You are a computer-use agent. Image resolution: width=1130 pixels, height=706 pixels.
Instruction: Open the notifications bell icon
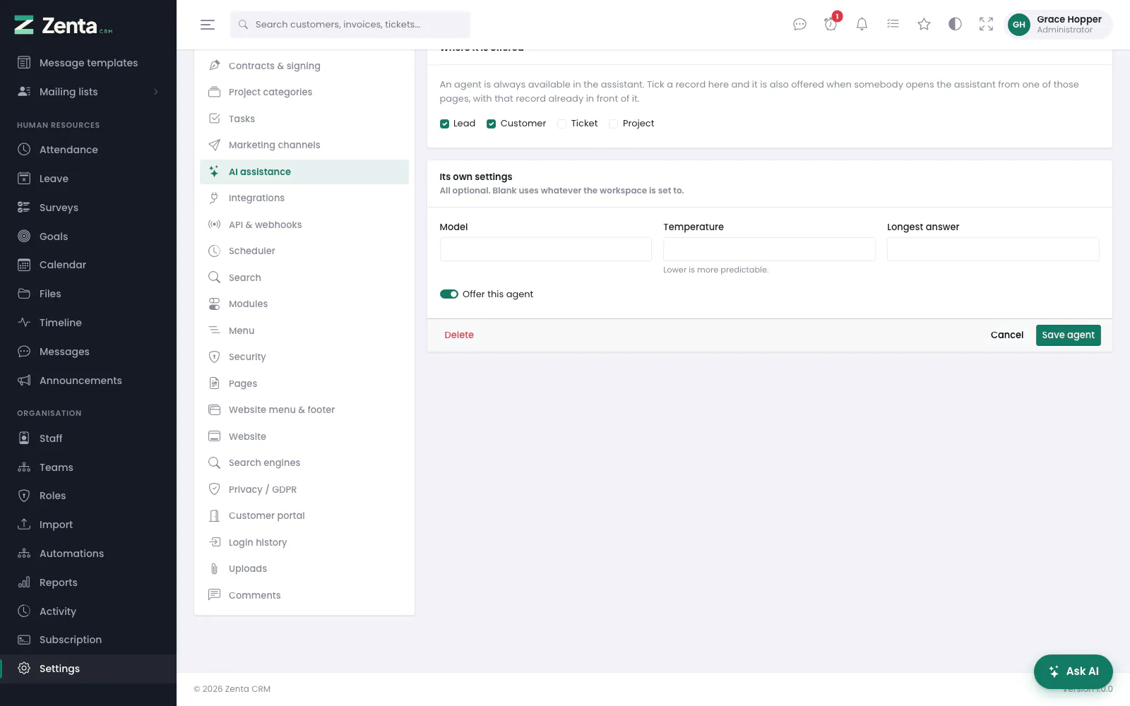862,25
